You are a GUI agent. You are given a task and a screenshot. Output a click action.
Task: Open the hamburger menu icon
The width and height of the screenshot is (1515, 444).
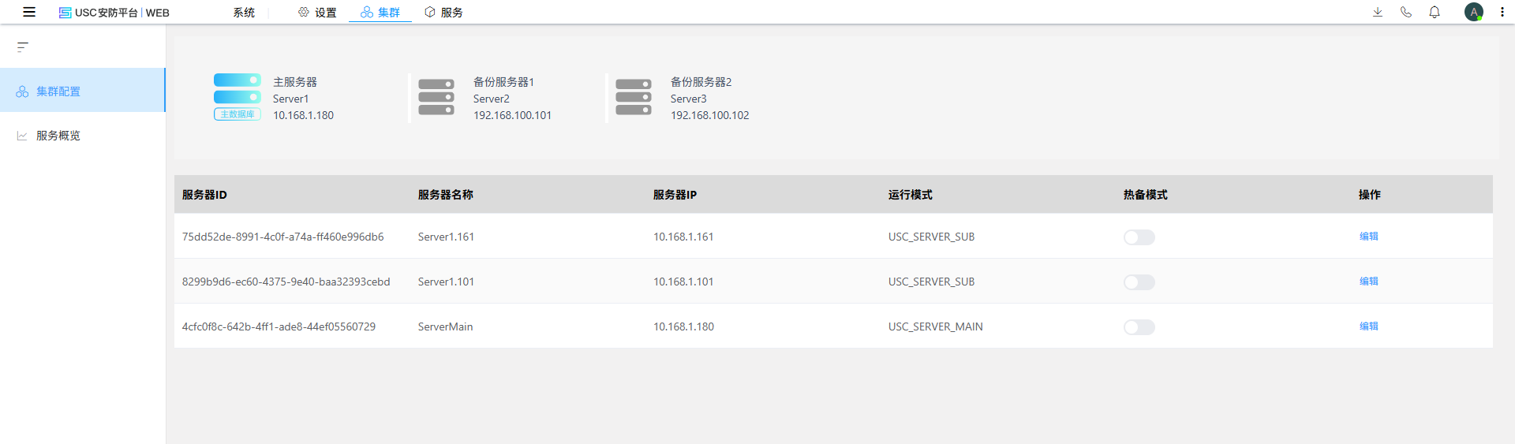(29, 12)
